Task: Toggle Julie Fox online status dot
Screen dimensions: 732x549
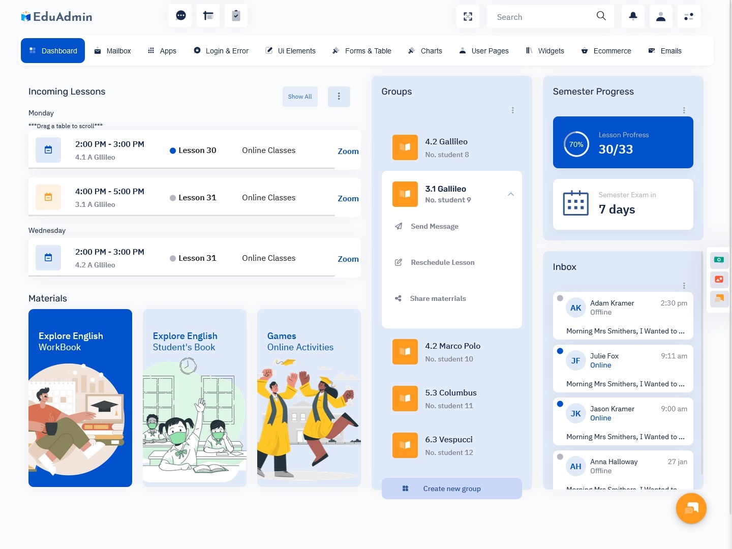Action: (560, 351)
